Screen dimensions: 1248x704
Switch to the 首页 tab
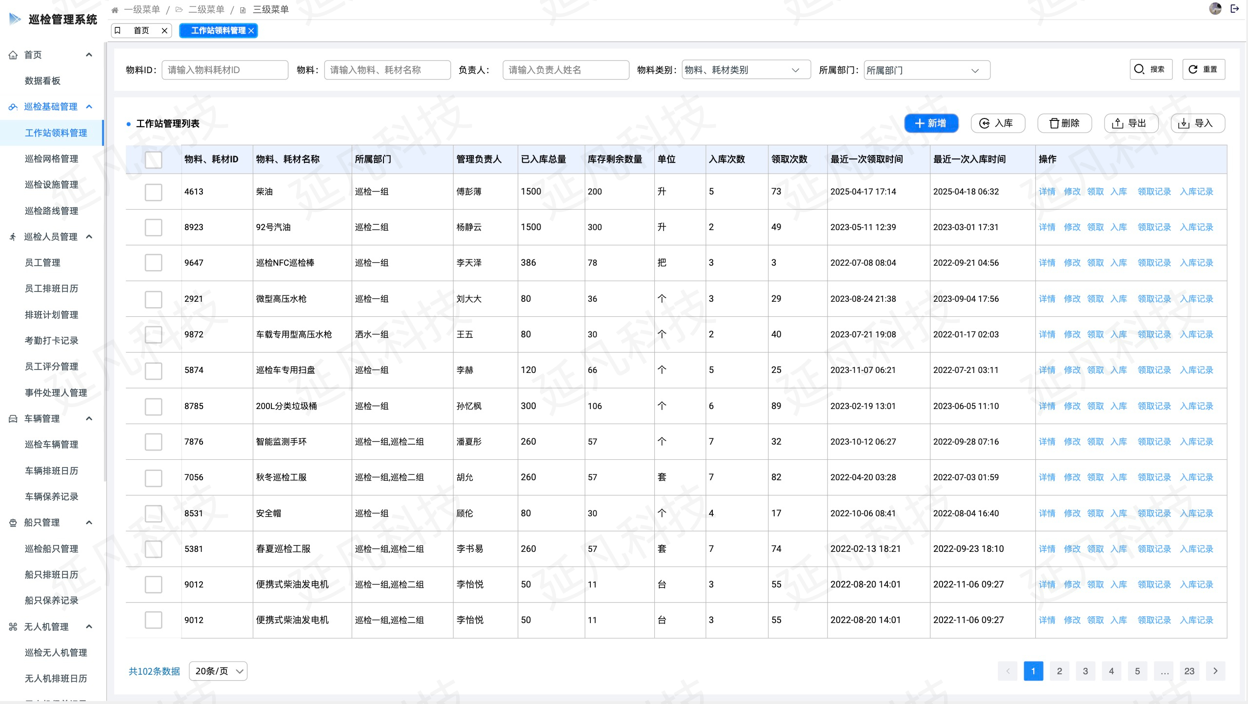(141, 31)
